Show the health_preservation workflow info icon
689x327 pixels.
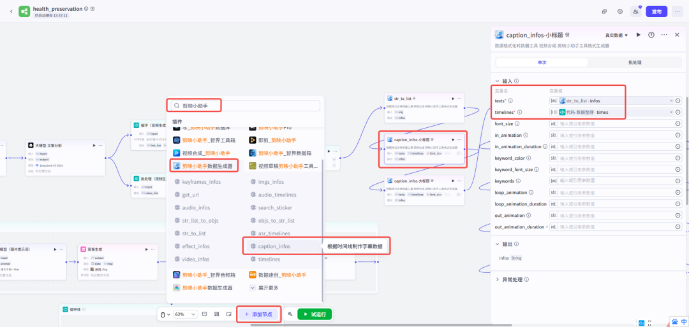click(86, 9)
